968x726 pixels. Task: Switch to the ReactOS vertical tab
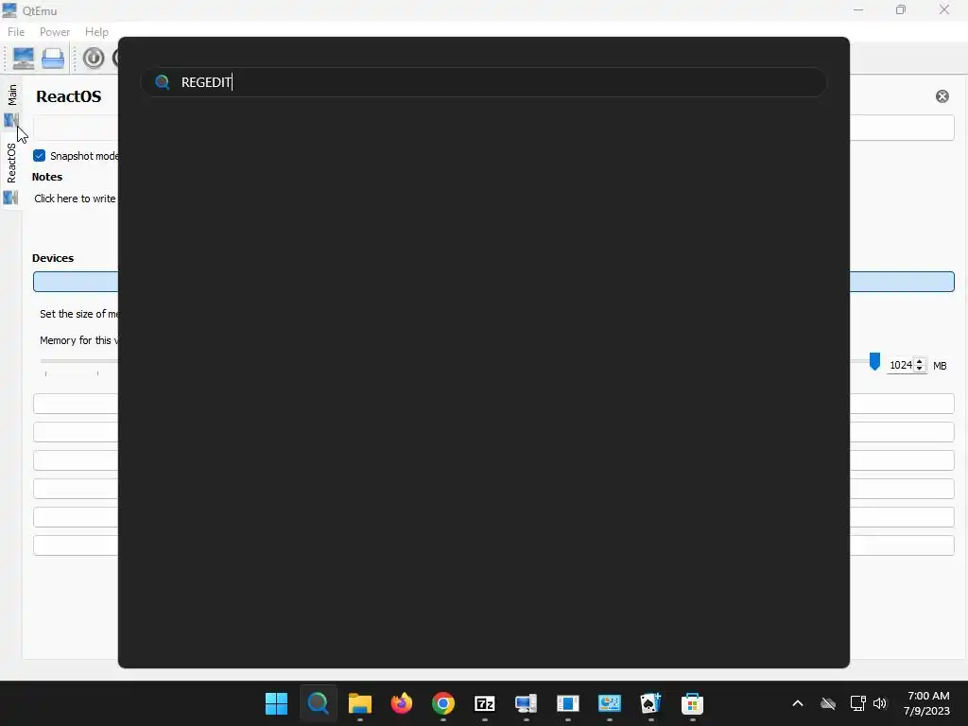coord(11,174)
